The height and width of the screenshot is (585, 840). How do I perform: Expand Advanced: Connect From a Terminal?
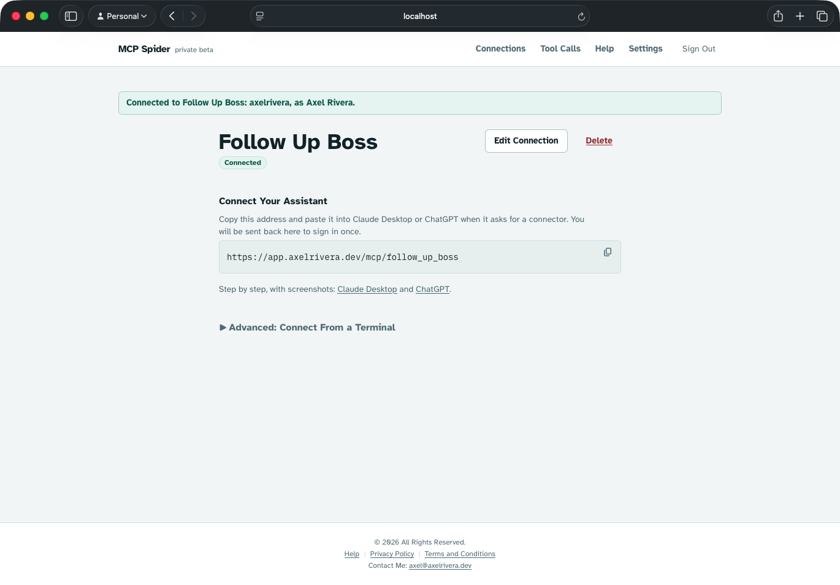coord(307,327)
